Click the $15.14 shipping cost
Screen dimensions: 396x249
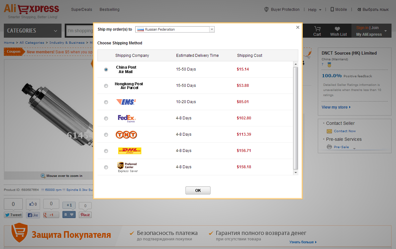click(243, 69)
